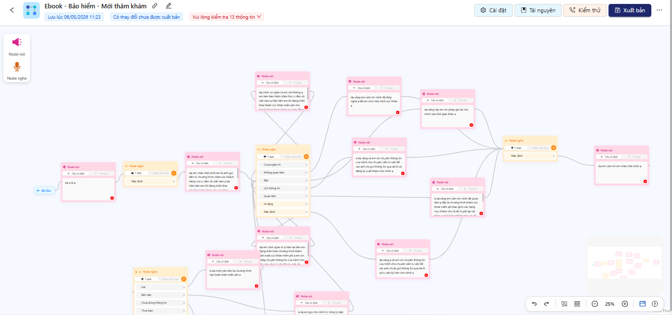
Task: Select 'Chưa đúng thông tin' intent row
Action: click(160, 303)
